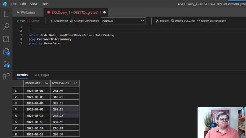The image size is (246, 138).
Task: Click the Disconnect button
Action: tap(59, 21)
